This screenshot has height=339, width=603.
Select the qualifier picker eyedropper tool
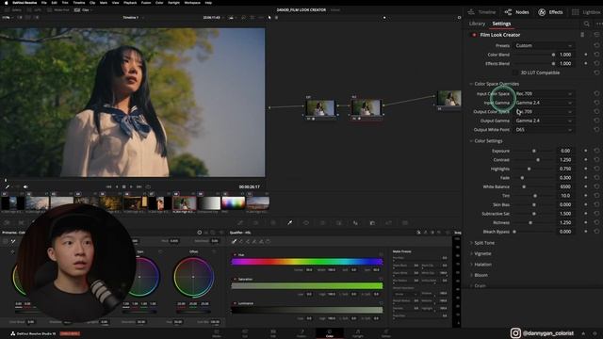coord(234,241)
